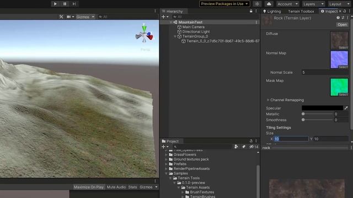Open the Cloud services icon
Image resolution: width=353 pixels, height=198 pixels.
coord(269,4)
